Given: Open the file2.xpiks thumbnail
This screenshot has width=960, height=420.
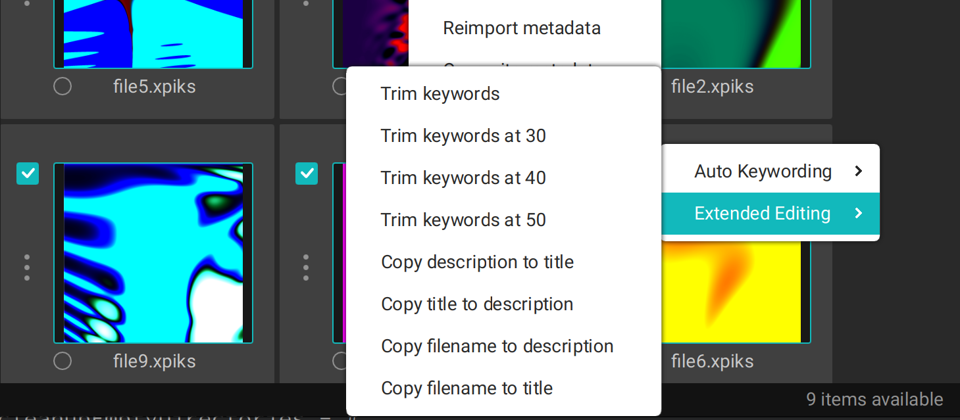Looking at the screenshot, I should tap(736, 33).
